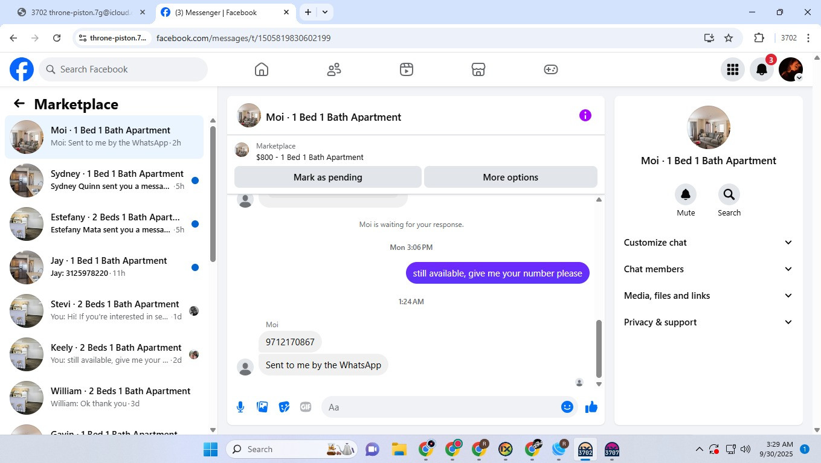The height and width of the screenshot is (463, 821).
Task: Open the Marketplace storefront icon
Action: point(478,69)
